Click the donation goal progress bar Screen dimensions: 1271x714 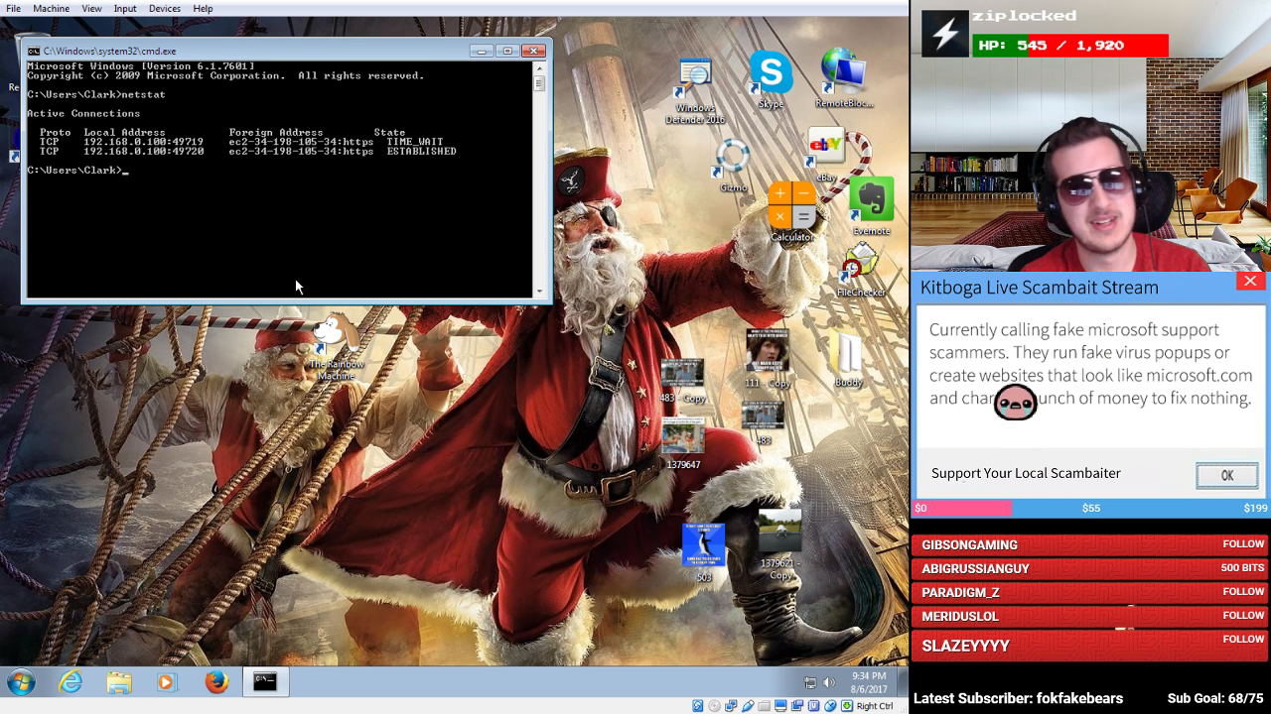1091,508
